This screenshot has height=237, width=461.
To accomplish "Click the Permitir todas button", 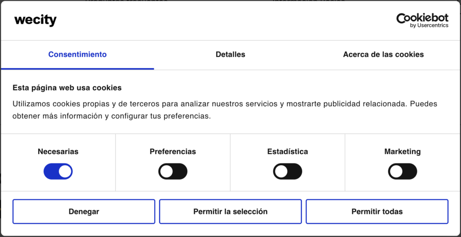I will point(377,211).
